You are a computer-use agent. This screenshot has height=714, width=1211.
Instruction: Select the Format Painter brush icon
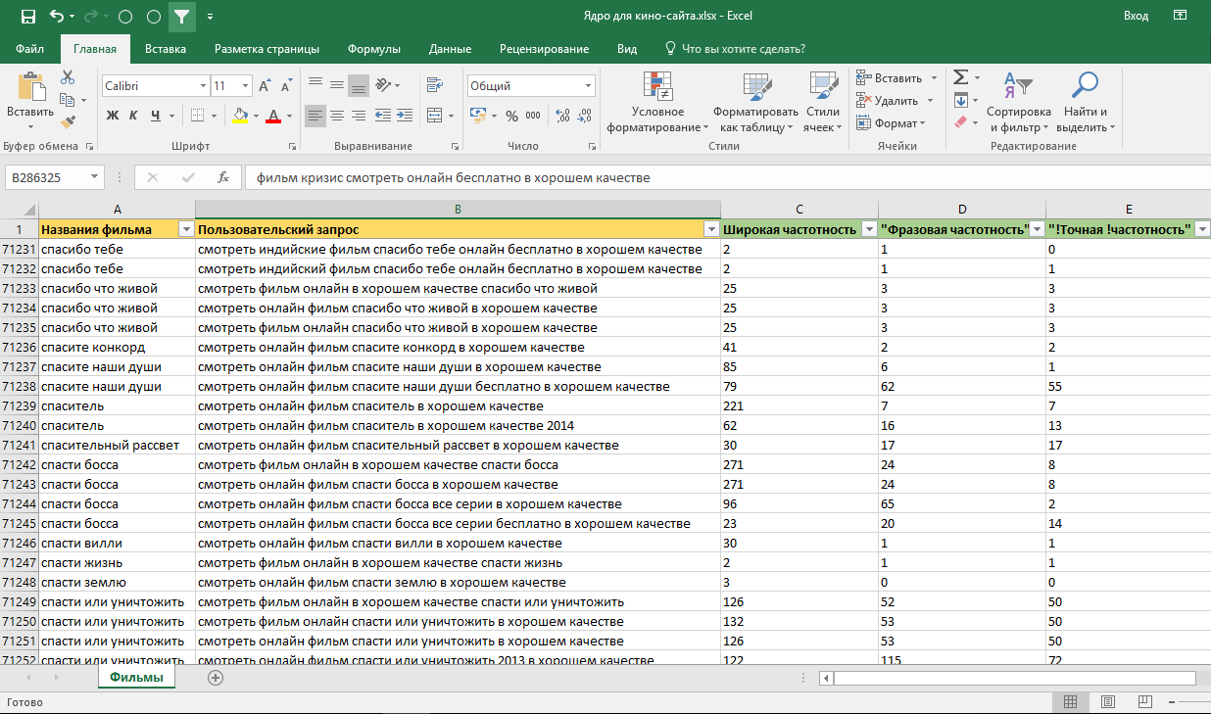68,122
